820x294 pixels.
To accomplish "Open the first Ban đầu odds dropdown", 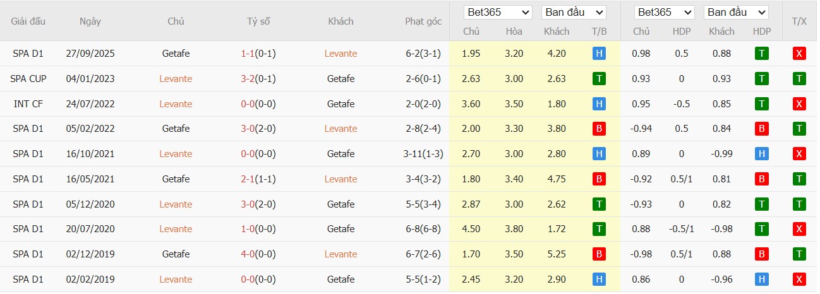I will coord(574,12).
